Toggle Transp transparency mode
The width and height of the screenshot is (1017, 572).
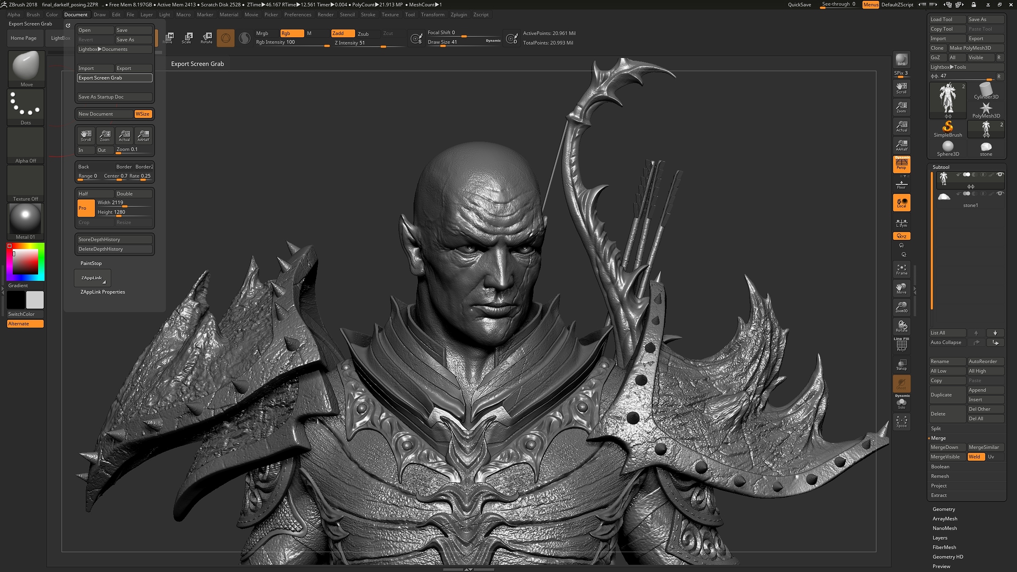pyautogui.click(x=901, y=364)
